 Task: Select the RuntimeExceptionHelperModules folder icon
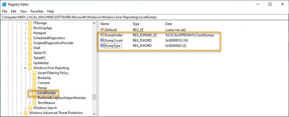coord(34,98)
